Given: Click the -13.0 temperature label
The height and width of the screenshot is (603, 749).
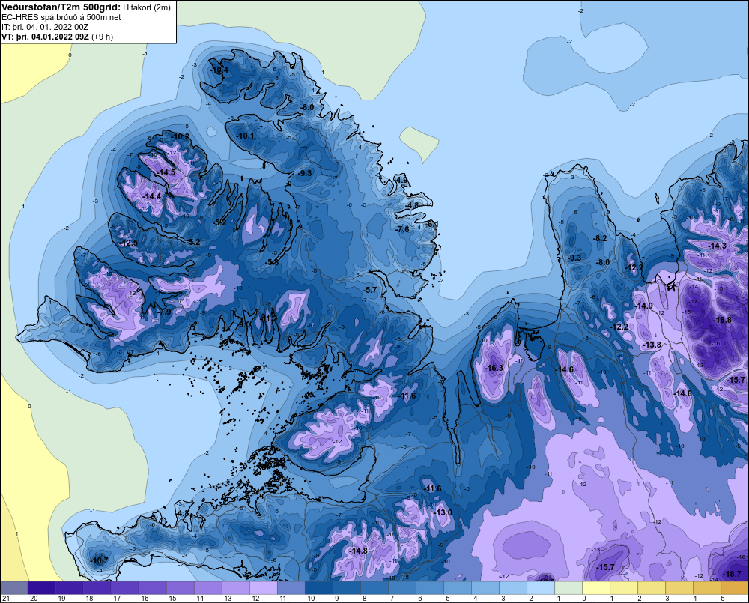Looking at the screenshot, I should click(443, 512).
